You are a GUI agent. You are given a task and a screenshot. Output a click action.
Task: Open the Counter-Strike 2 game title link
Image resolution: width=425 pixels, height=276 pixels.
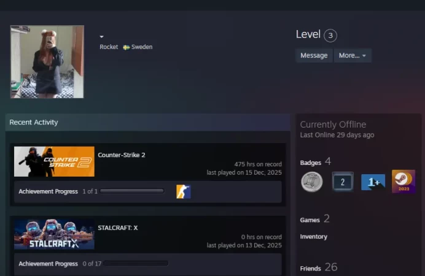coord(122,155)
